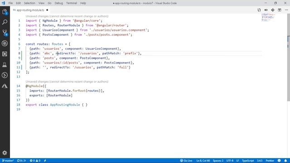Open the Debug view
Screen dimensions: 290x163
tap(5, 43)
